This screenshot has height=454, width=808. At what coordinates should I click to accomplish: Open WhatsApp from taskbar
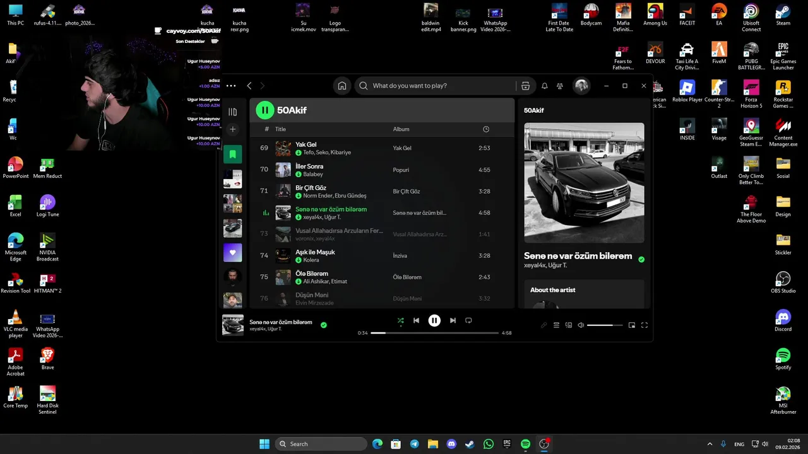[x=489, y=444]
